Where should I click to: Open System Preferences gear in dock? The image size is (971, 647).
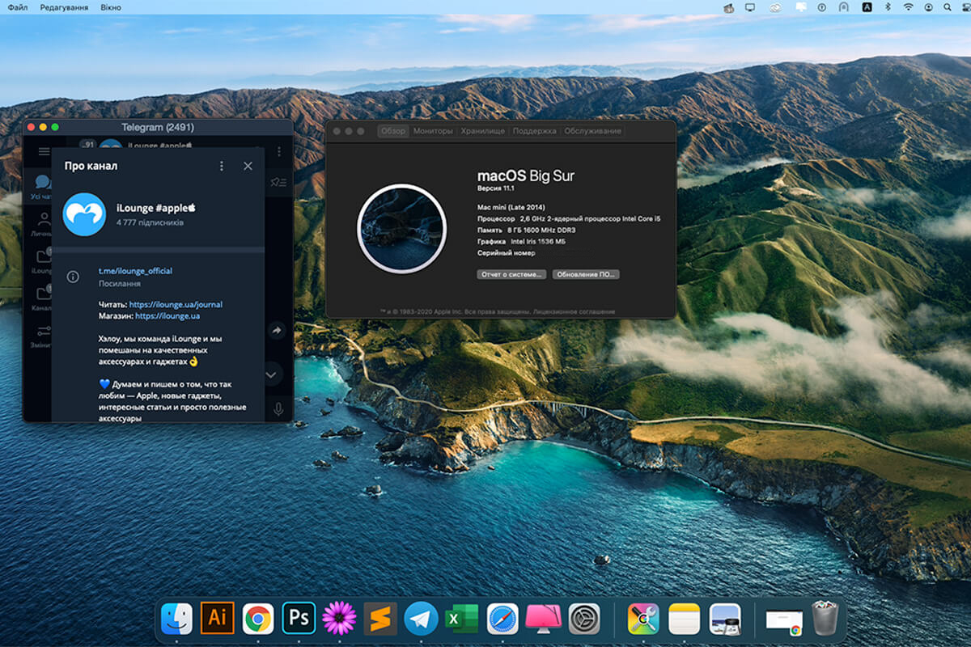[x=584, y=619]
